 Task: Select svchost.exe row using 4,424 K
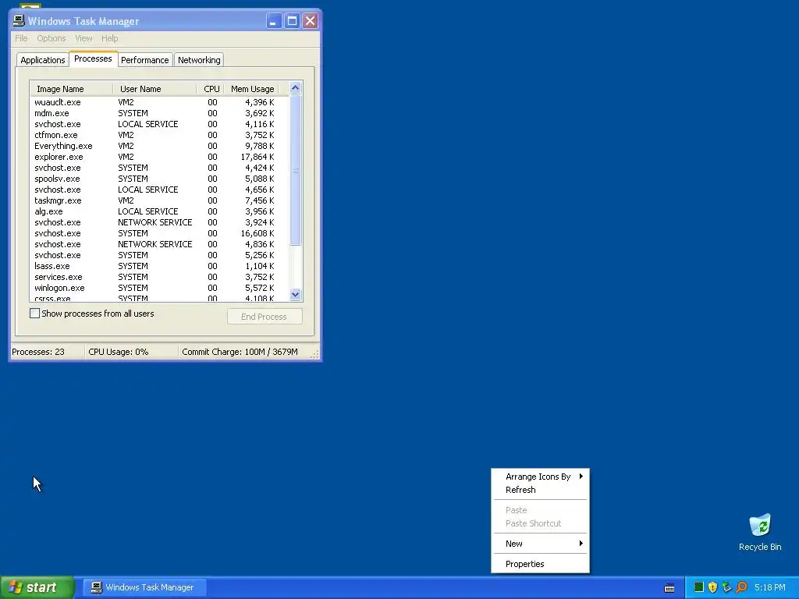coord(159,168)
